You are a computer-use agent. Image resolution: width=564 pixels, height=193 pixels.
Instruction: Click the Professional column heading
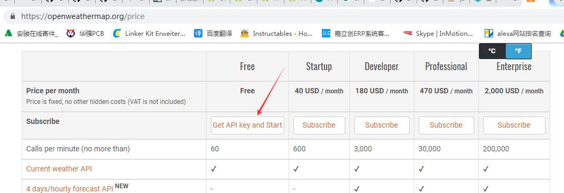446,66
